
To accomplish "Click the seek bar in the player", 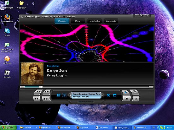I will click(x=87, y=87).
